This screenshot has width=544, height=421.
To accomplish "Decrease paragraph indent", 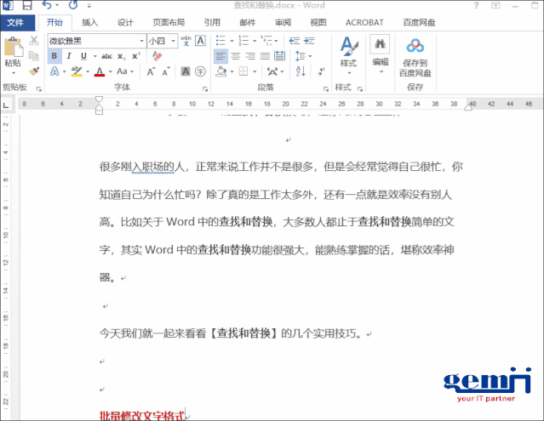I will (295, 41).
